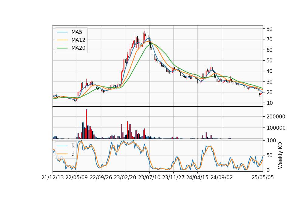Click the 24/09/02 date tick label
This screenshot has width=292, height=209.
tap(222, 177)
